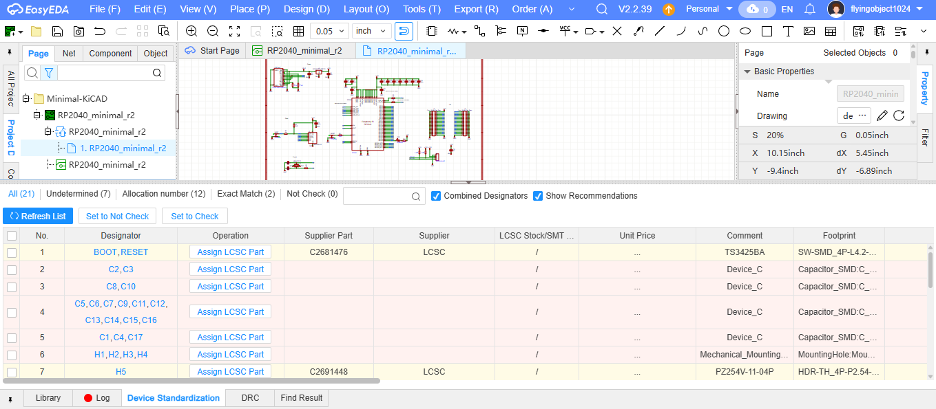Click the Fit to Window icon
Image resolution: width=936 pixels, height=409 pixels.
[234, 32]
